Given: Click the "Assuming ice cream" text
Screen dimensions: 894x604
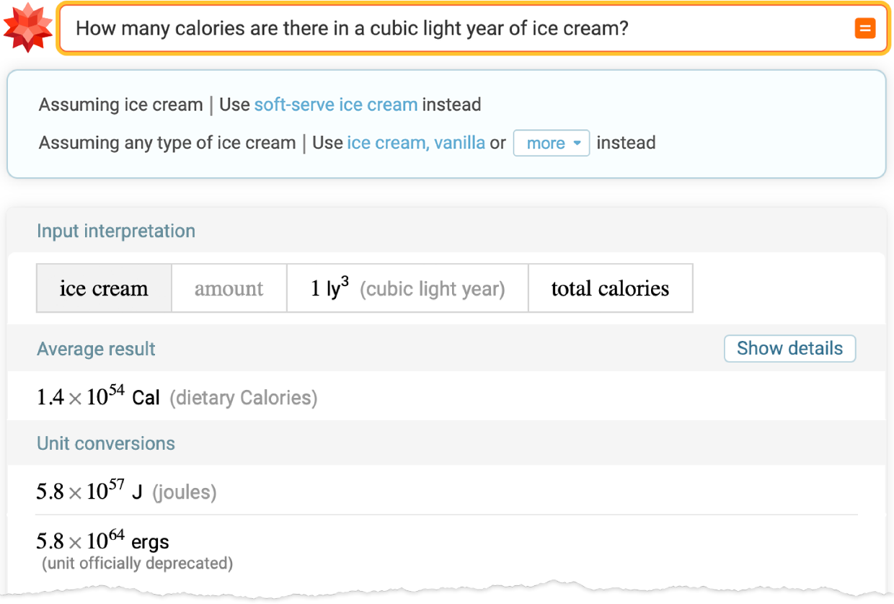Looking at the screenshot, I should tap(120, 105).
